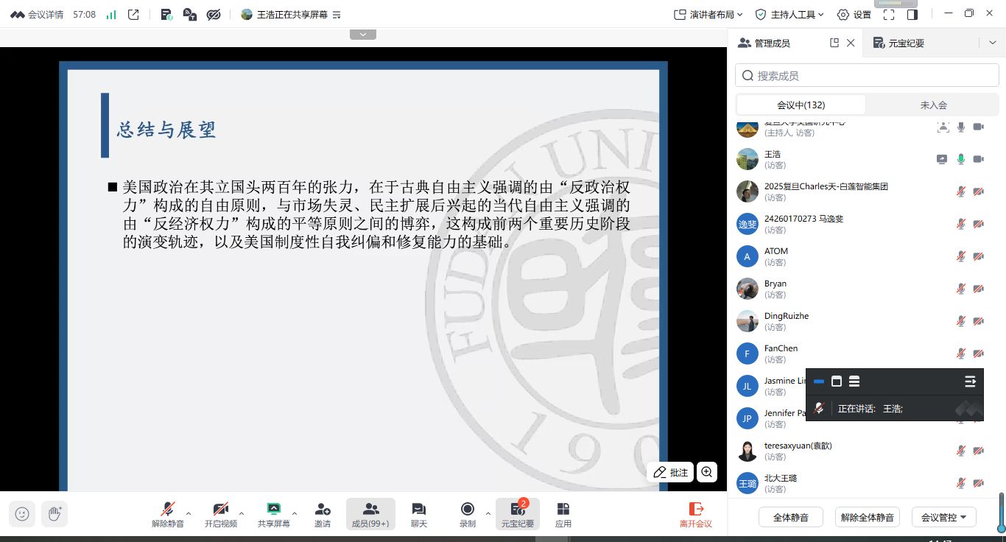
Task: Switch to 未入会 tab
Action: 933,105
